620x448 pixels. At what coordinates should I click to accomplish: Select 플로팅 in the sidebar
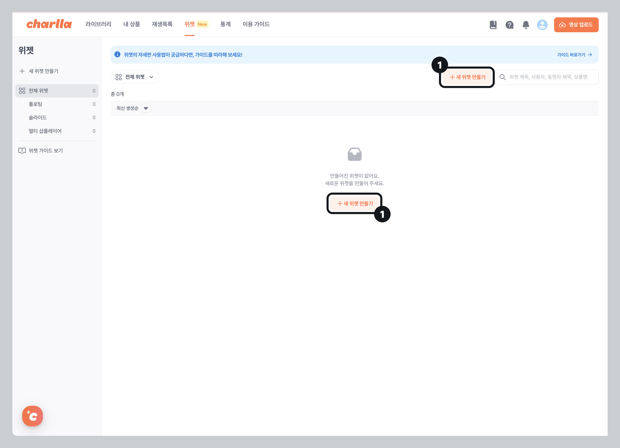[36, 104]
